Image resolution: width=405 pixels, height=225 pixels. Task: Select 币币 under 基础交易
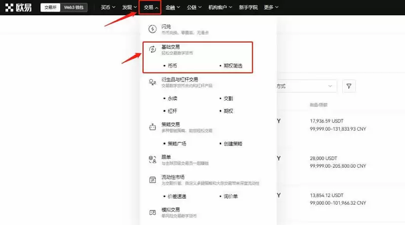point(172,66)
